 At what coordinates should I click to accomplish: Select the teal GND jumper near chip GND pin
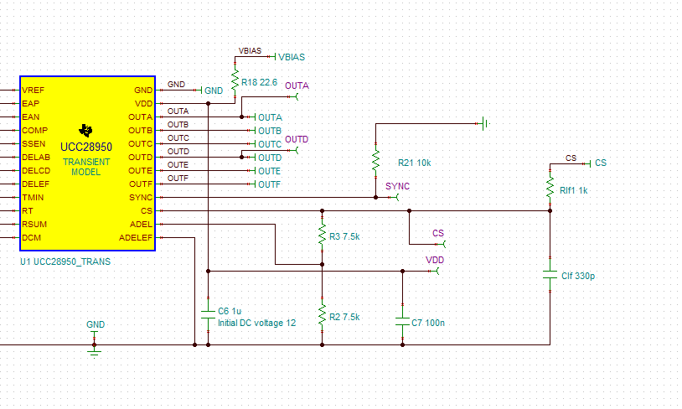tap(209, 91)
